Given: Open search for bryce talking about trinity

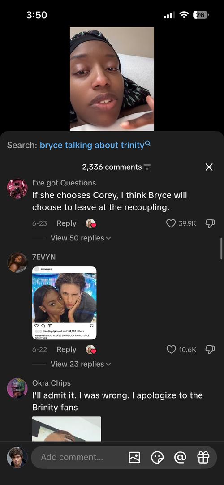Looking at the screenshot, I should point(92,145).
